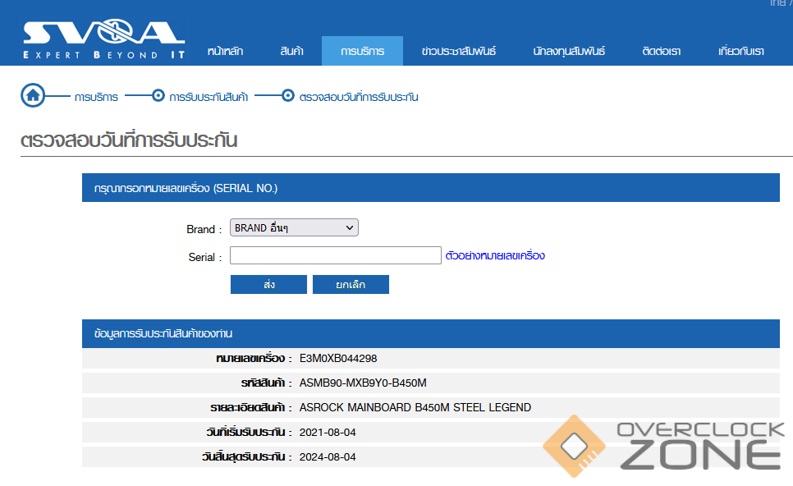This screenshot has width=793, height=486.
Task: Click the การบริการ breadcrumb link
Action: point(96,97)
